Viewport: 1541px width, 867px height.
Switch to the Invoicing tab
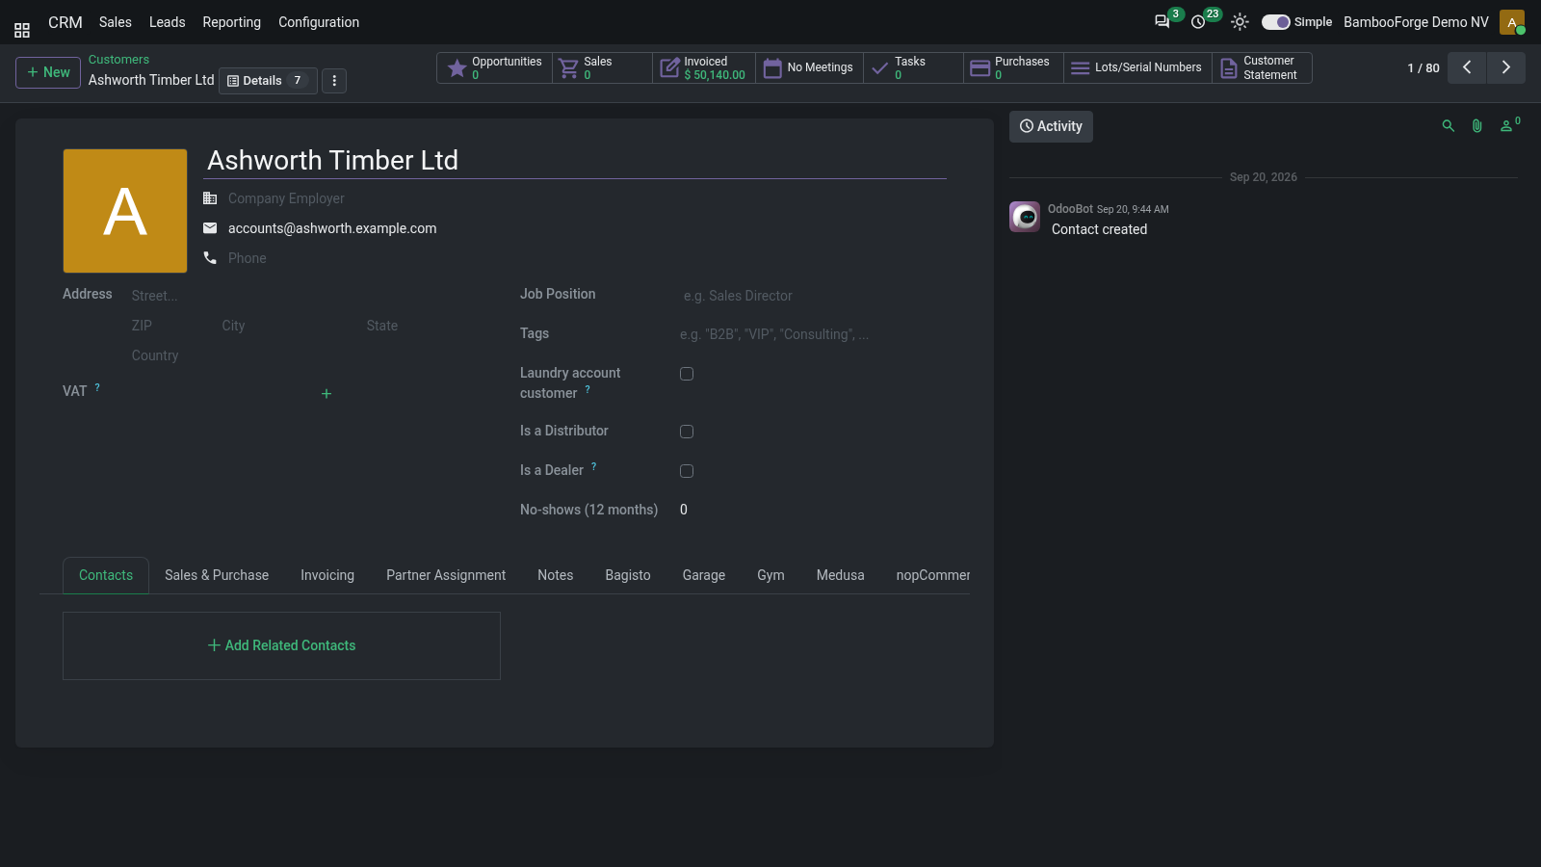coord(327,575)
